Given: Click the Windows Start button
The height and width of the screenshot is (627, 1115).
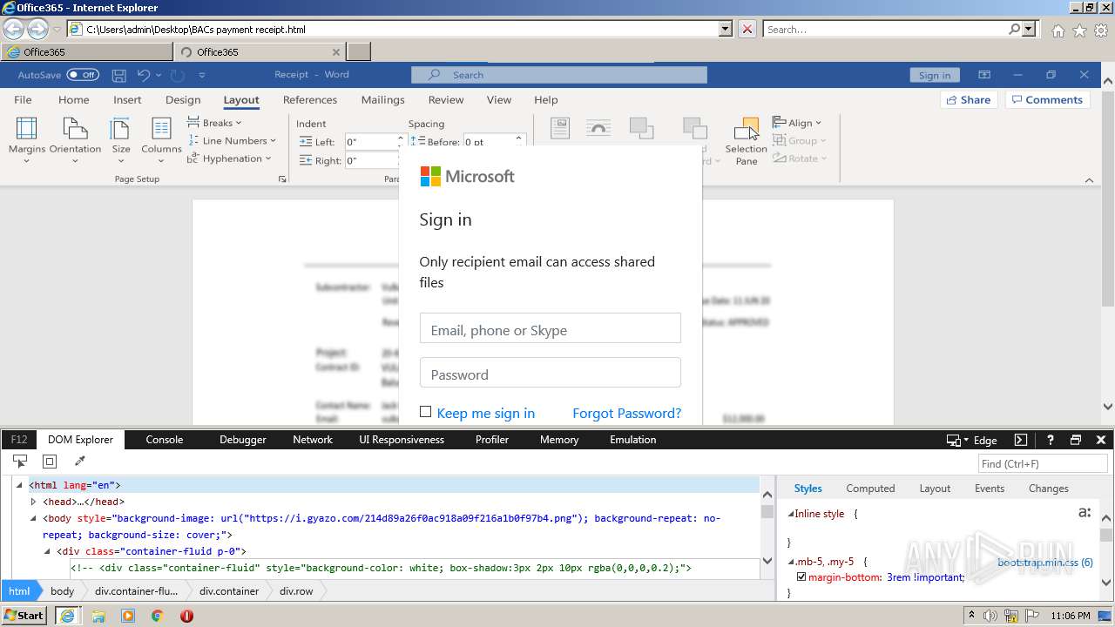Looking at the screenshot, I should (x=25, y=616).
